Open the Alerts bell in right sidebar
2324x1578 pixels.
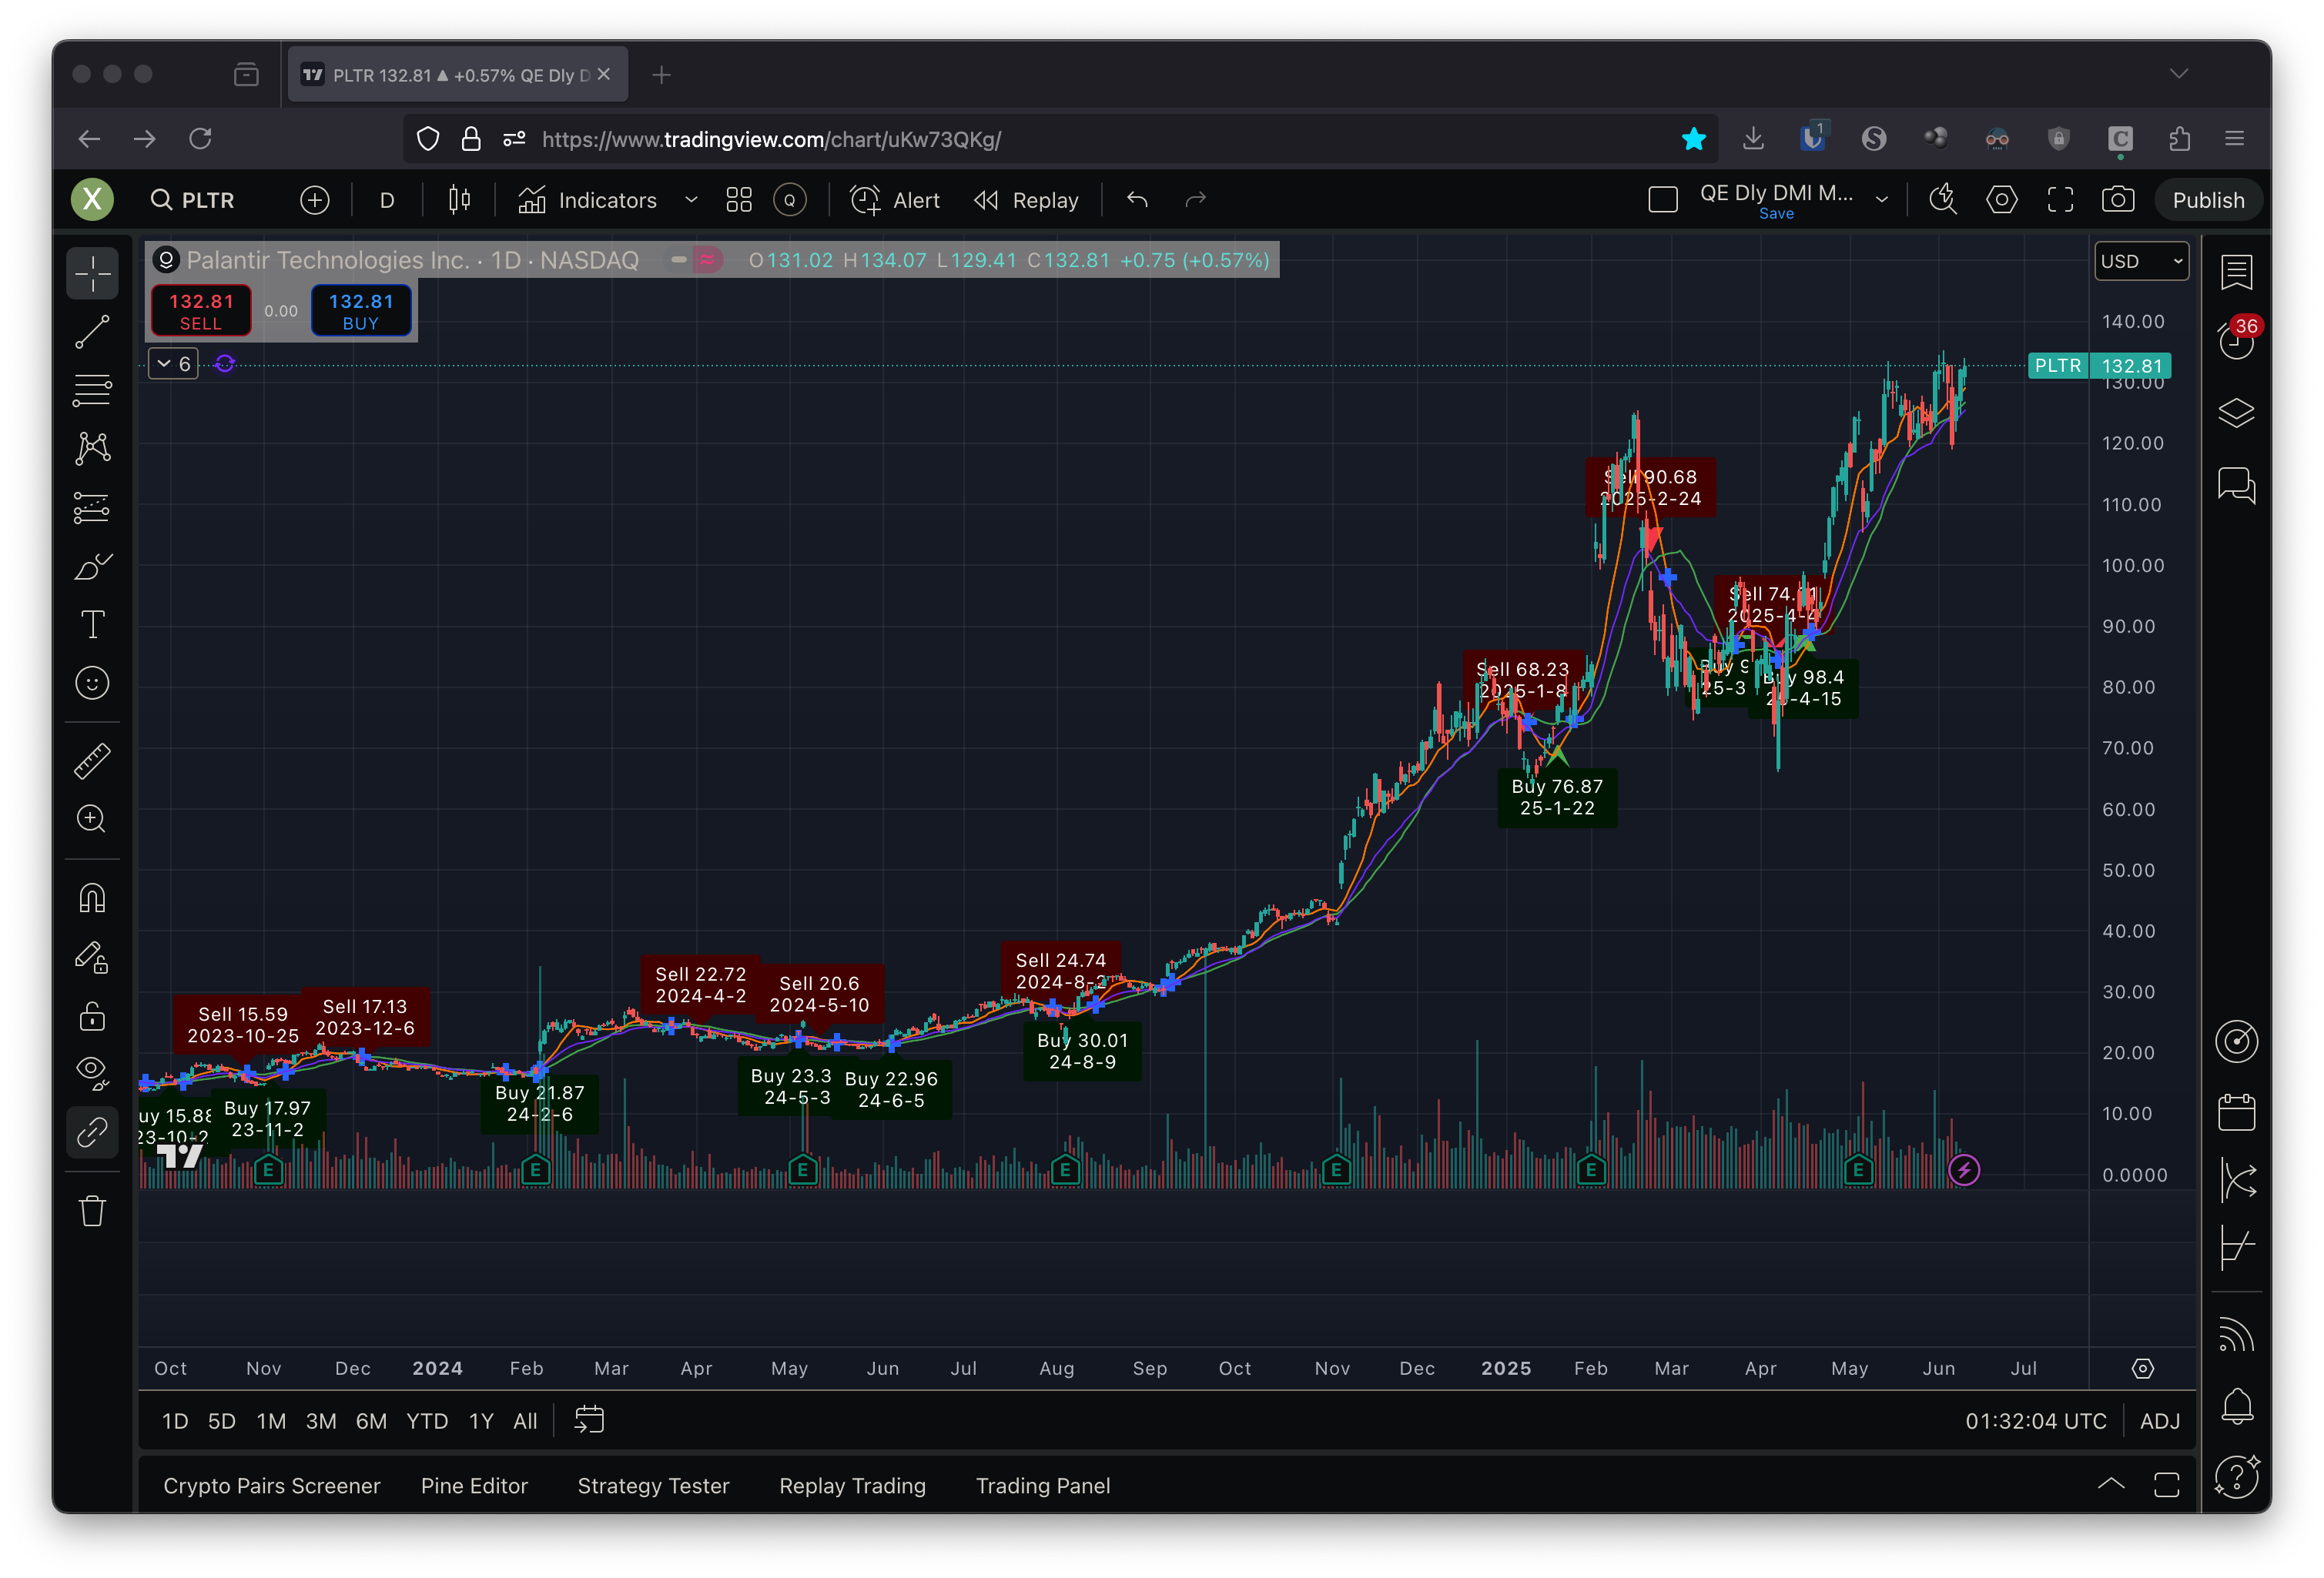coord(2236,1406)
